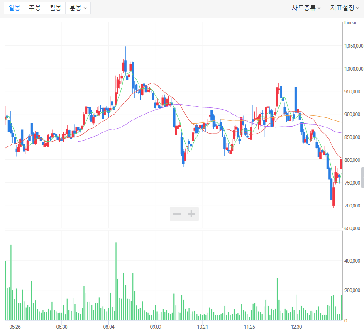This screenshot has width=364, height=332.
Task: Click the 1,050,000 price axis label
Action: [x=354, y=46]
